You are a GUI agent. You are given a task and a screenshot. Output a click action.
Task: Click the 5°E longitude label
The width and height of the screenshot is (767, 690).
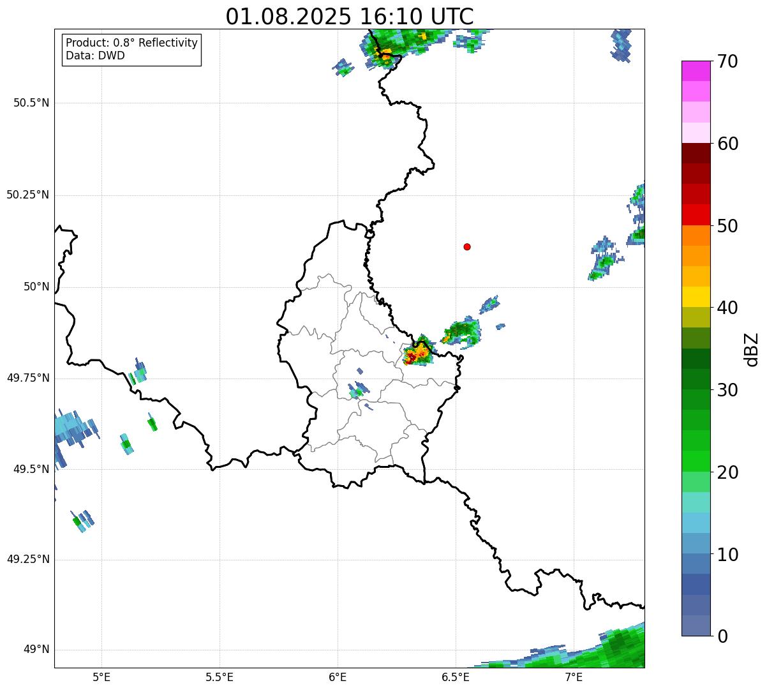(101, 677)
